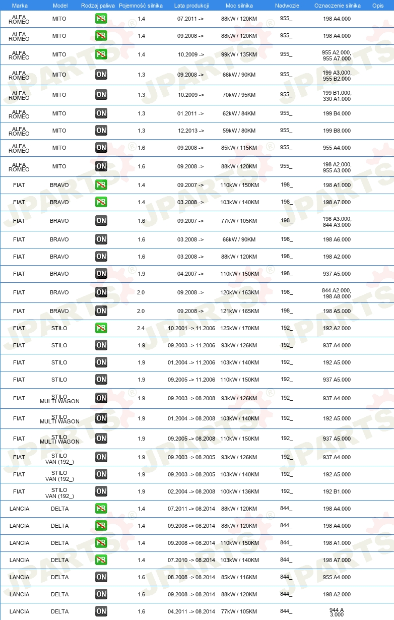This screenshot has height=620, width=394.
Task: Click the Rodzaj paliwa column header
Action: coord(98,6)
